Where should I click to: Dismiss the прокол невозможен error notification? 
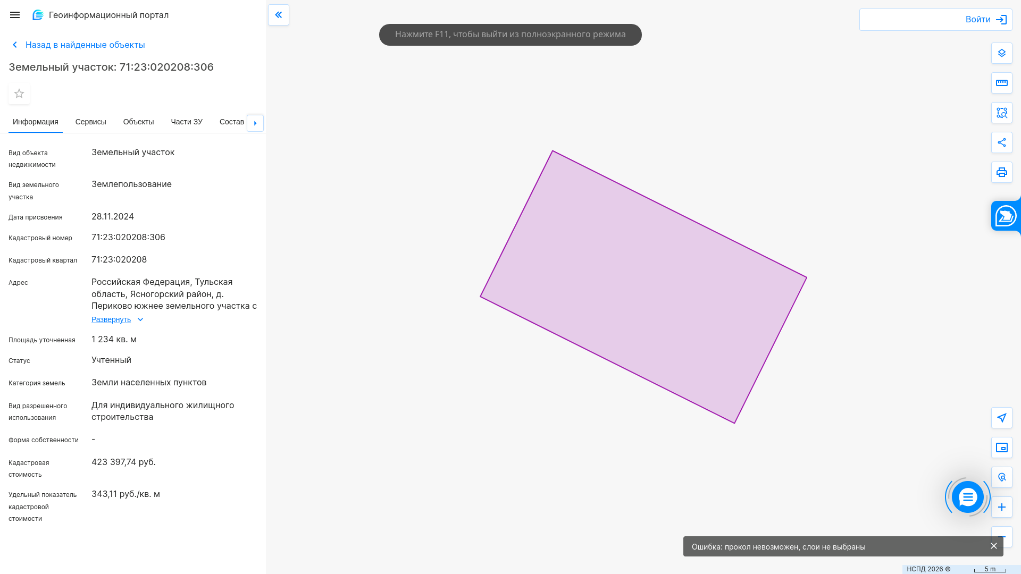pyautogui.click(x=994, y=546)
